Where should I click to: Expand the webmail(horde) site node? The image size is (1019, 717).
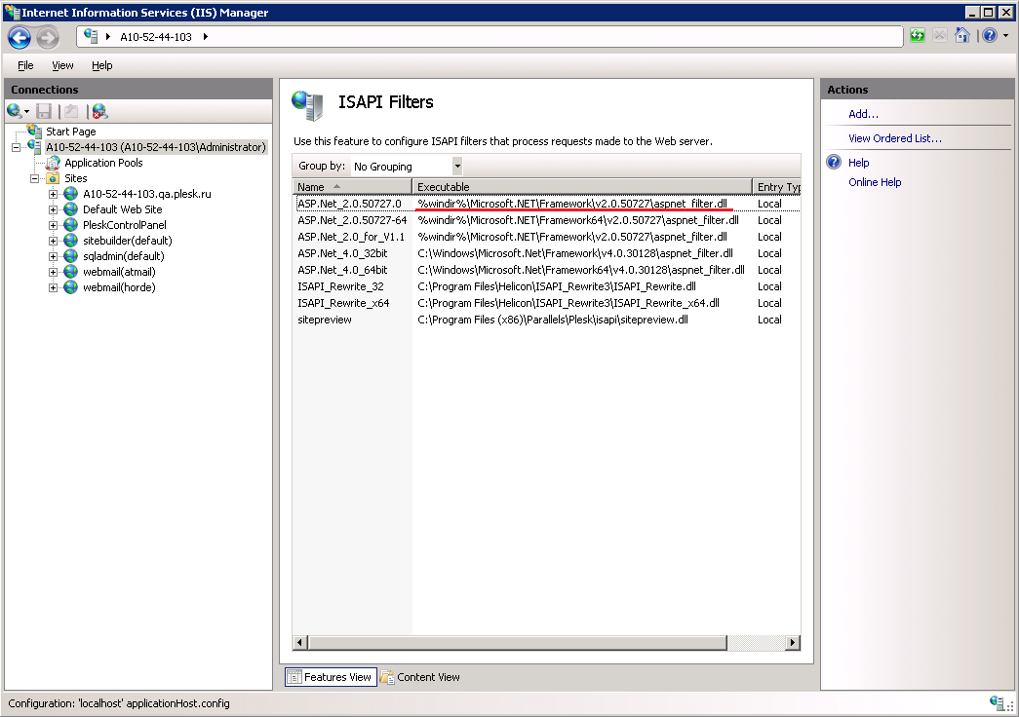[x=54, y=287]
